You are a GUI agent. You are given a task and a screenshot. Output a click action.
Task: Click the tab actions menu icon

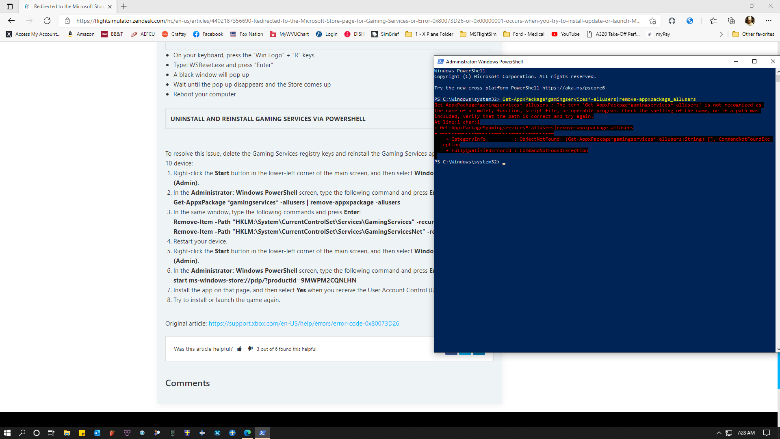[x=10, y=7]
